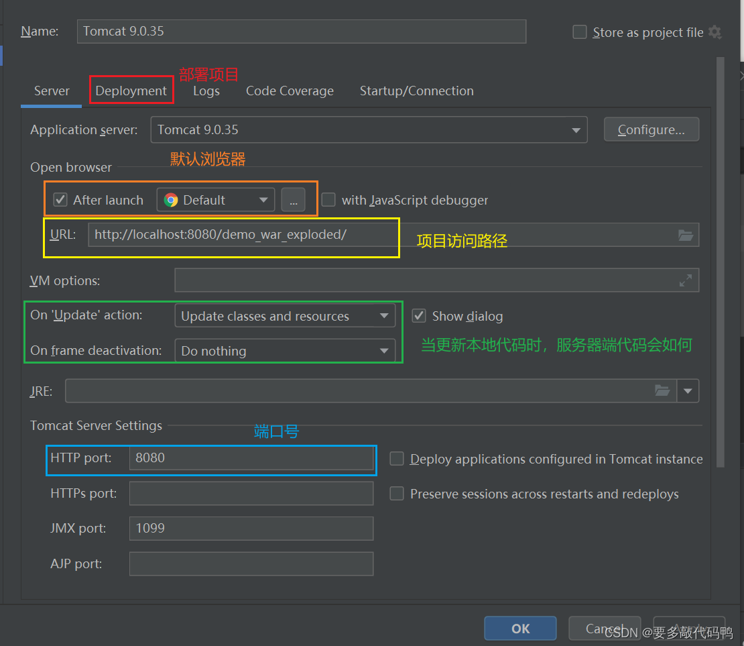Expand the VM options field with the arrows icon
Viewport: 744px width, 646px height.
[685, 280]
